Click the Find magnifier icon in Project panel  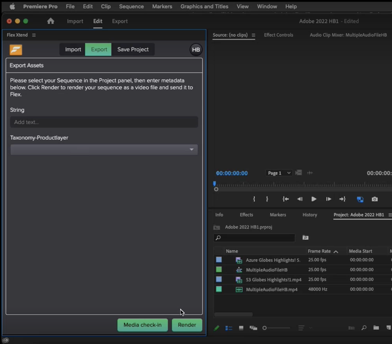tap(364, 328)
